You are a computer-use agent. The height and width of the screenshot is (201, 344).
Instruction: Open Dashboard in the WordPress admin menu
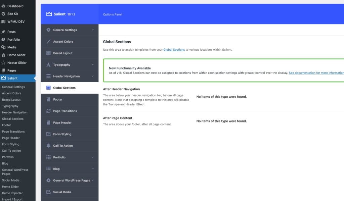[15, 6]
